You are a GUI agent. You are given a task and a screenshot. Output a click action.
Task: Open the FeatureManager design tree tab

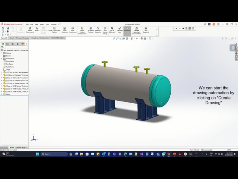(x=3, y=44)
